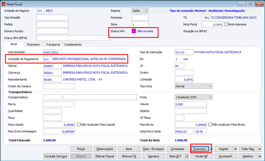Image resolution: width=265 pixels, height=161 pixels.
Task: Click the Total da Nota value 1.000,00
Action: (181, 140)
